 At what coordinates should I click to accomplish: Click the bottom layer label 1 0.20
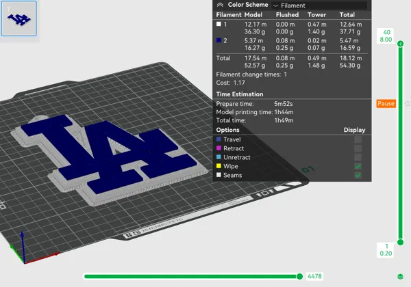[386, 250]
